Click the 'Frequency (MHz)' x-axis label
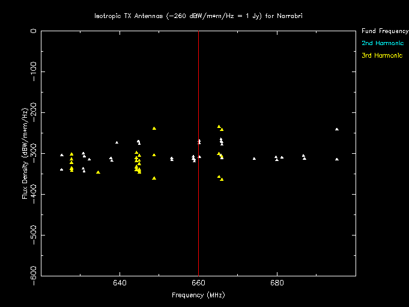This screenshot has width=409, height=307. (198, 295)
